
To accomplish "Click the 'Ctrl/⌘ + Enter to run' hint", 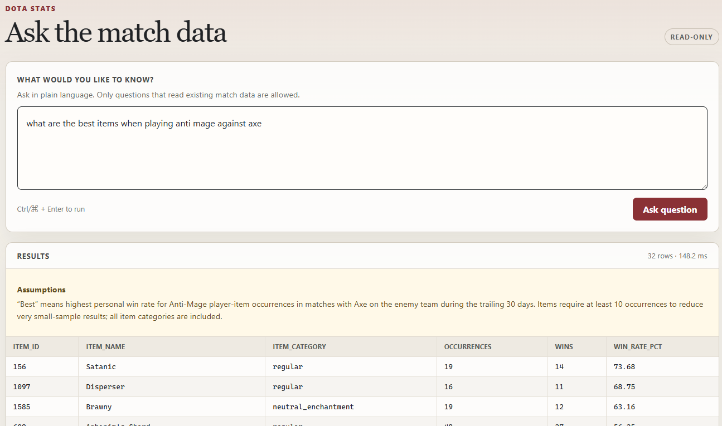I will (51, 209).
